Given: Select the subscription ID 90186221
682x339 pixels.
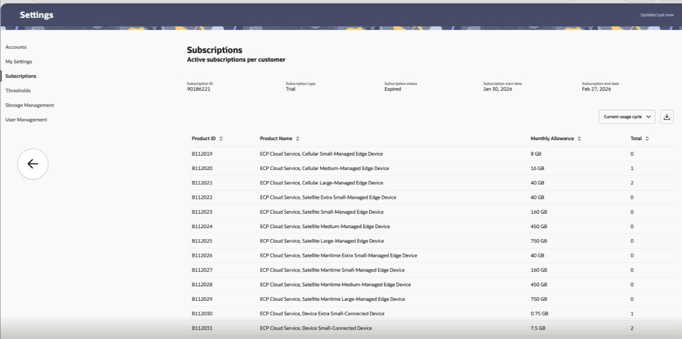Looking at the screenshot, I should click(x=198, y=89).
